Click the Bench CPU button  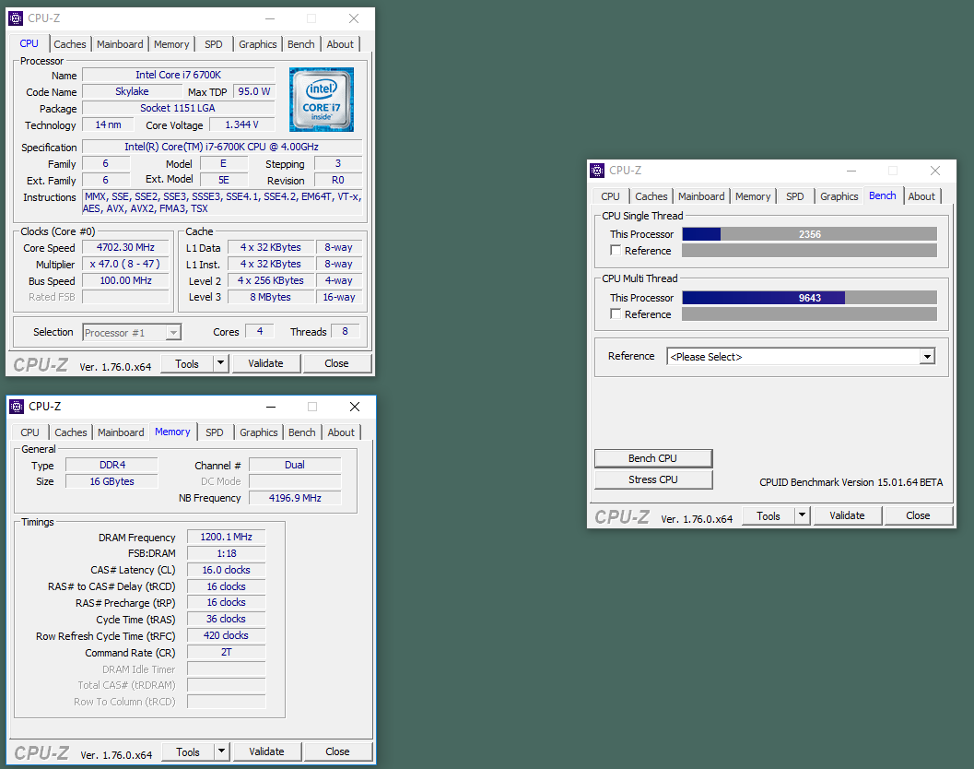652,458
